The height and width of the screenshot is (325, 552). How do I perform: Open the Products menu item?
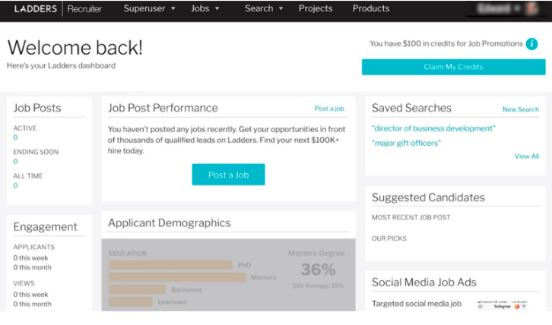tap(371, 8)
